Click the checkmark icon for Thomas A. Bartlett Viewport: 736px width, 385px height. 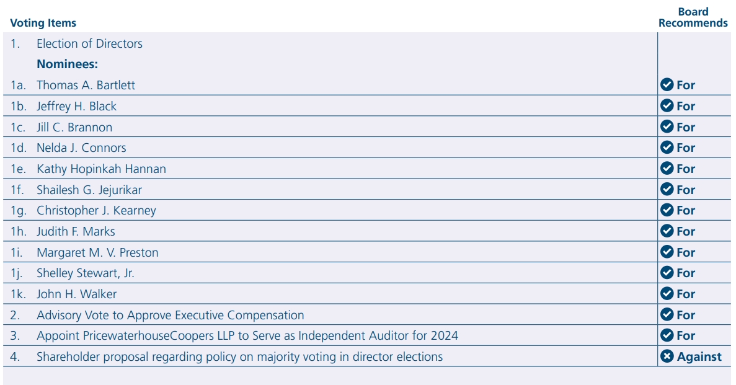[667, 85]
